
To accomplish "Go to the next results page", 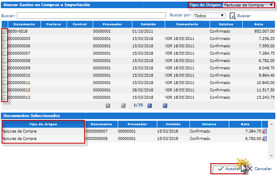I will coord(150,105).
